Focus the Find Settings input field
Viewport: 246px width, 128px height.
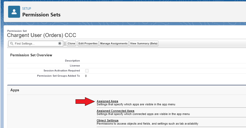pos(36,44)
